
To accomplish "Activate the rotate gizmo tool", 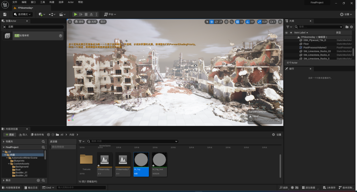I will pyautogui.click(x=216, y=22).
